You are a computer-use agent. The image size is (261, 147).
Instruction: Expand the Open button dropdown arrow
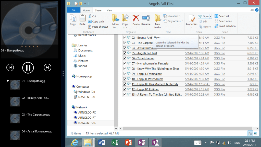click(210, 16)
